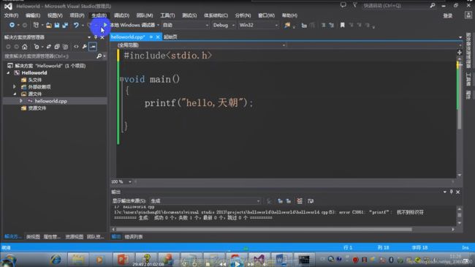Switch to the 错误列表 Error List tab
This screenshot has height=267, width=475.
[x=134, y=237]
